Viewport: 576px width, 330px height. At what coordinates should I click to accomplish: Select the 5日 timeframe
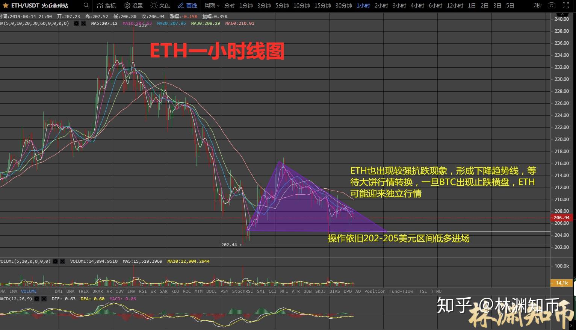pyautogui.click(x=510, y=6)
